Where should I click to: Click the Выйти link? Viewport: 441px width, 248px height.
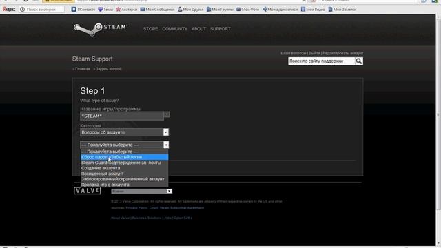pos(314,53)
